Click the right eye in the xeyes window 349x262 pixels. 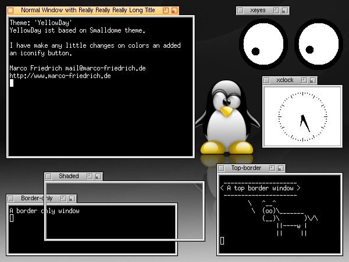pos(319,44)
